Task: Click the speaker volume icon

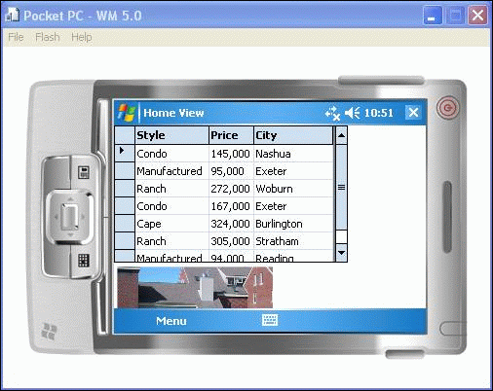Action: [352, 113]
